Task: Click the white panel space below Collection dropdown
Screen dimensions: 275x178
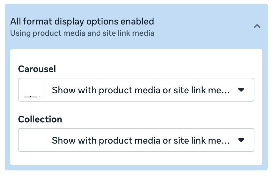Action: pyautogui.click(x=136, y=158)
